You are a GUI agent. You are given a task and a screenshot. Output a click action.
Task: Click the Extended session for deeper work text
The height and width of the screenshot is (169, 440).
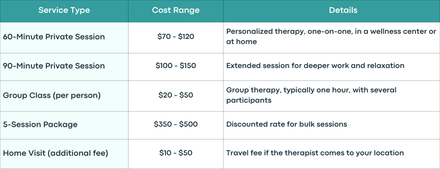315,65
